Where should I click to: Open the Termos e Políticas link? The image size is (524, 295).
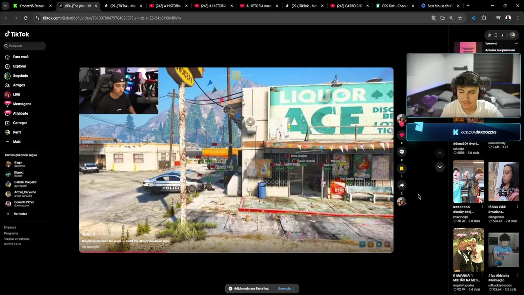17,239
